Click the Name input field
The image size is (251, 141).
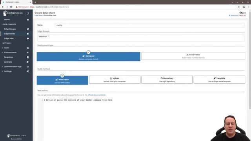click(149, 25)
